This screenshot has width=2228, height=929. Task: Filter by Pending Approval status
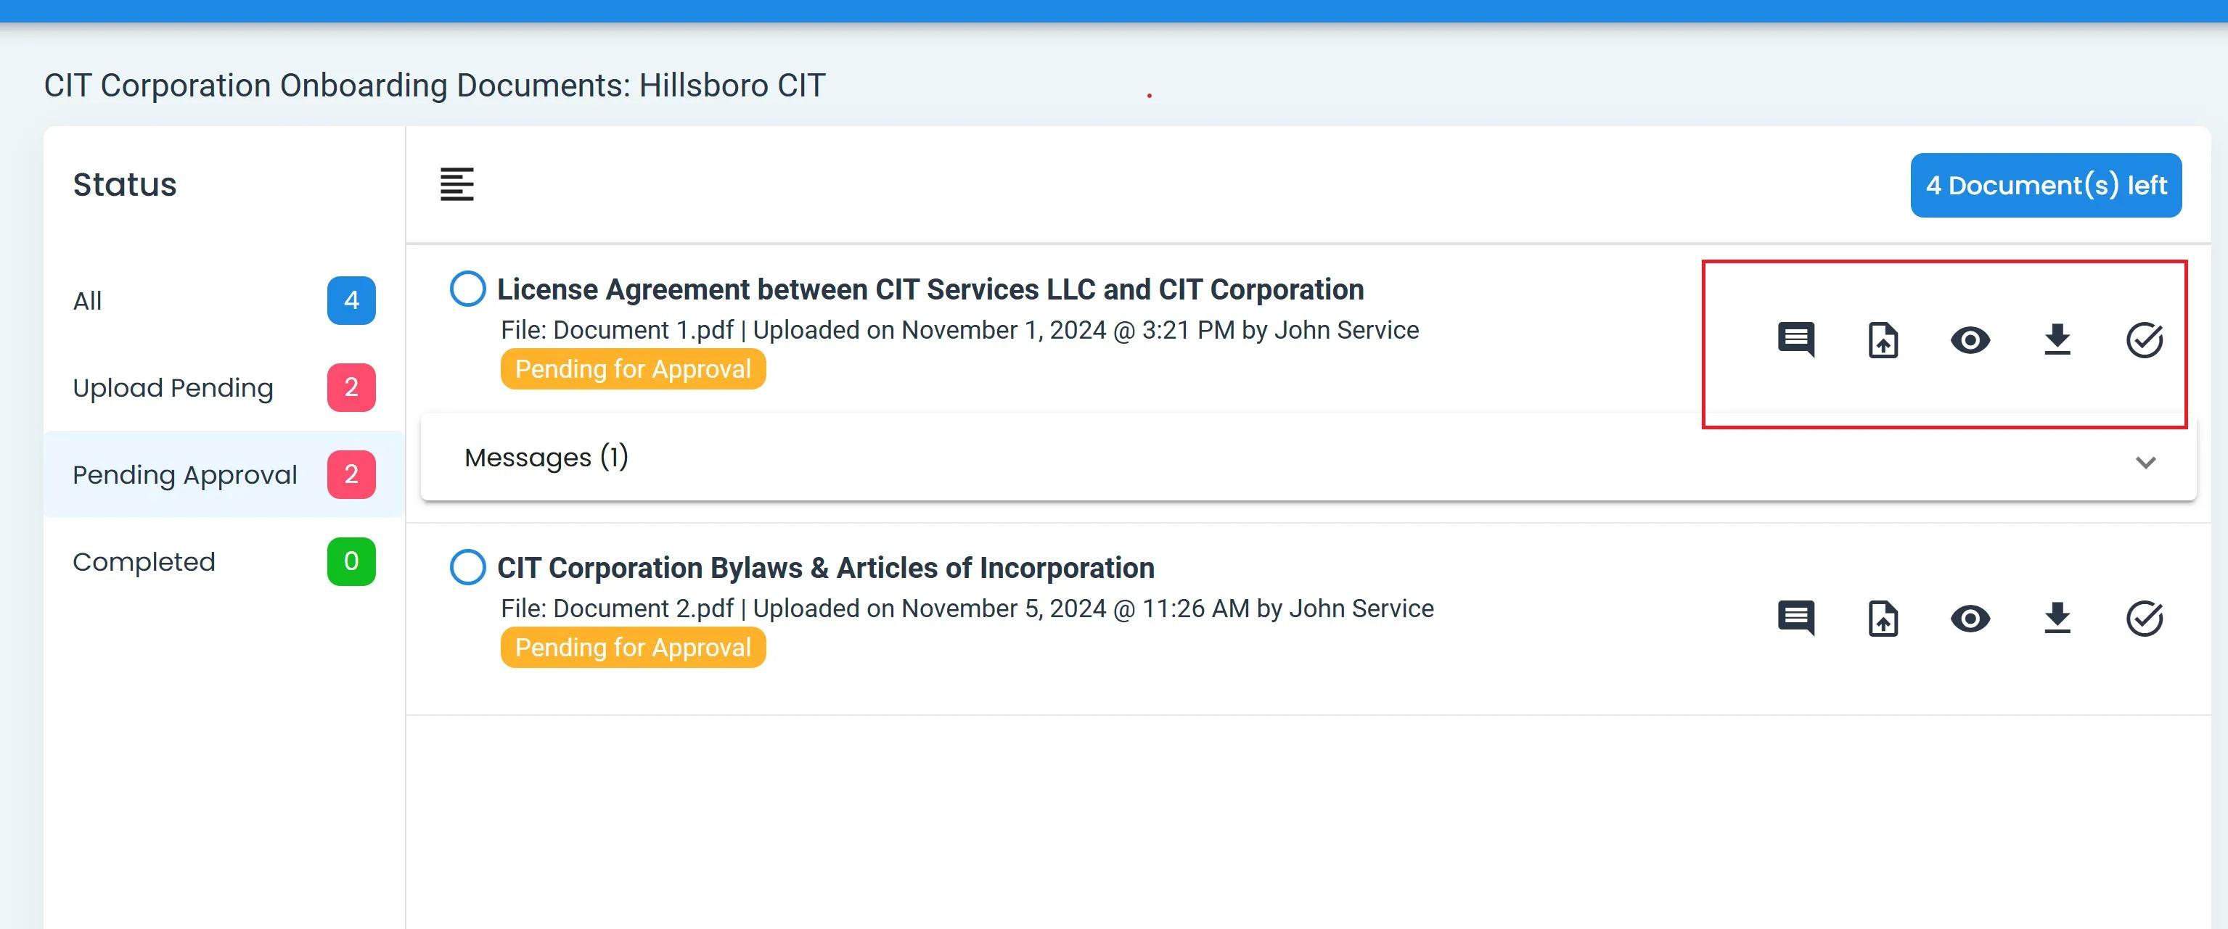click(223, 474)
